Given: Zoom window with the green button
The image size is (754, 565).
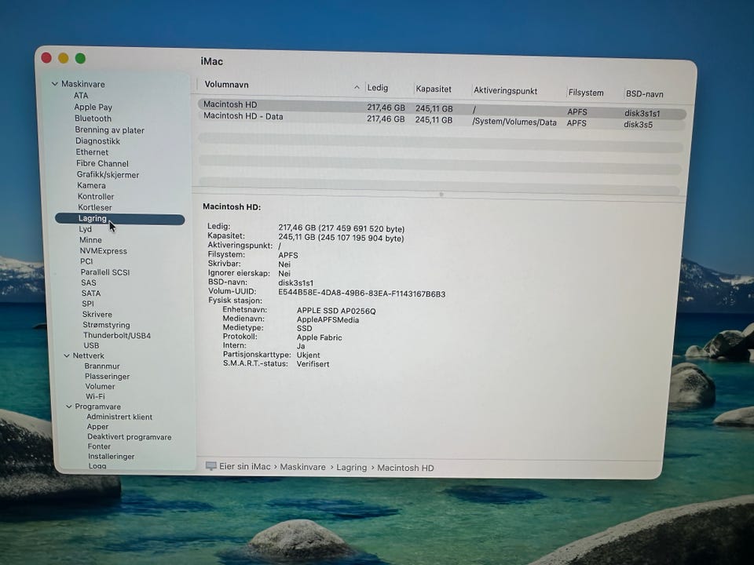Looking at the screenshot, I should 80,58.
